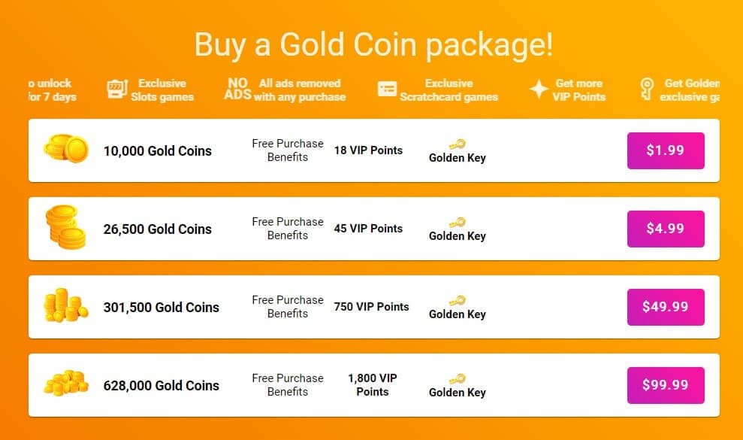
Task: Select the 26,500 Gold Coins label
Action: 157,229
